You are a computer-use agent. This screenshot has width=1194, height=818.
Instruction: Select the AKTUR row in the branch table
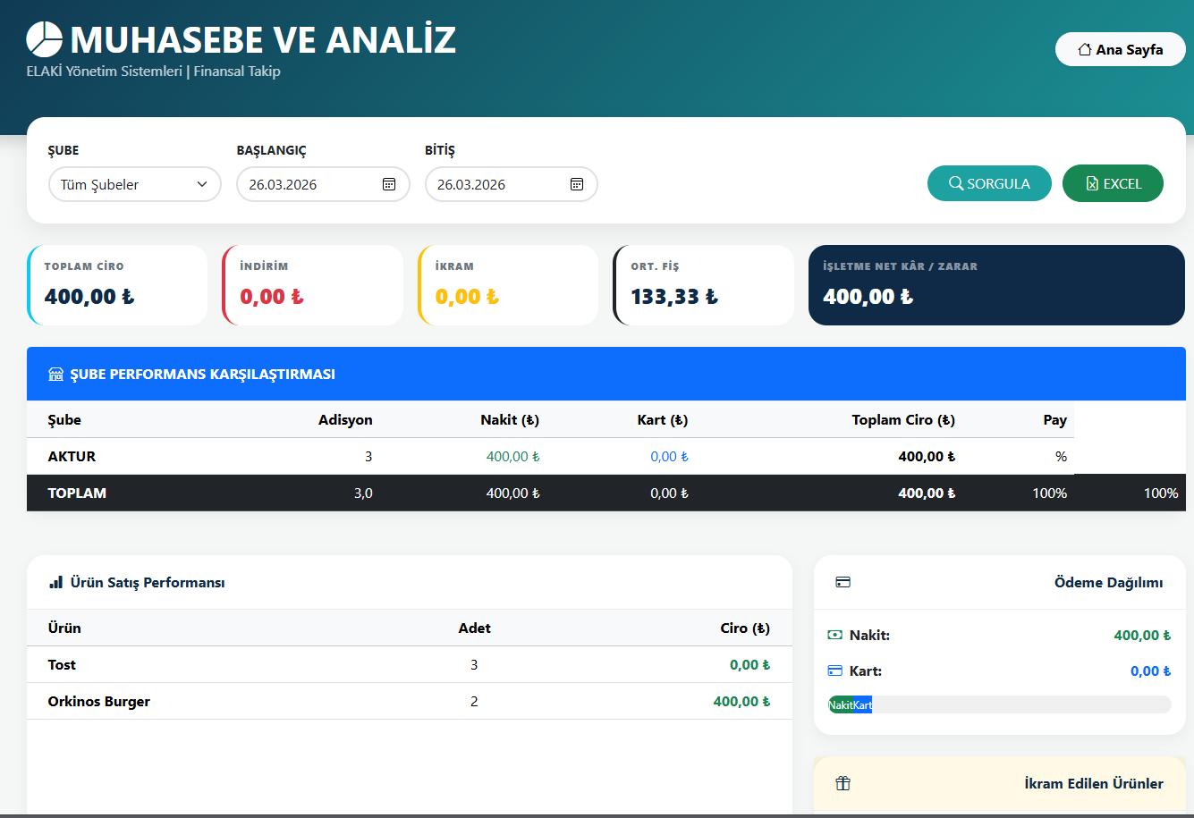tap(72, 456)
